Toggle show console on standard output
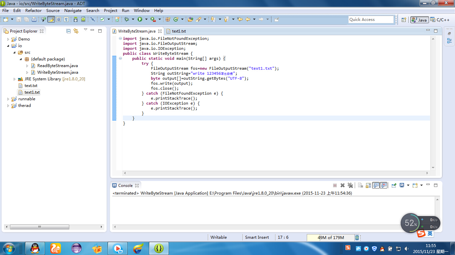455x255 pixels. pos(376,185)
